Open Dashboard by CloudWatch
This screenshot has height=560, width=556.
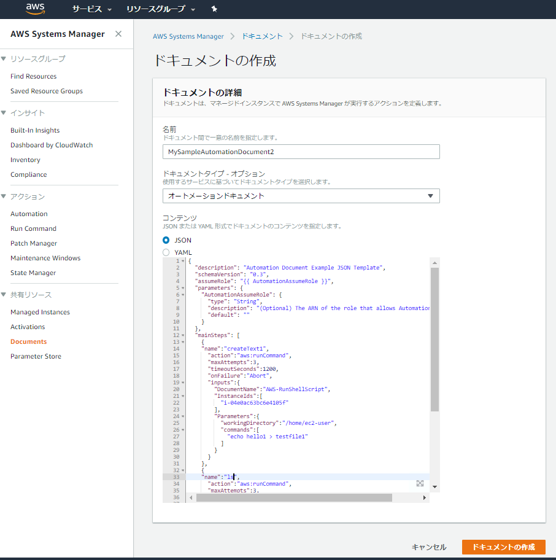[52, 145]
